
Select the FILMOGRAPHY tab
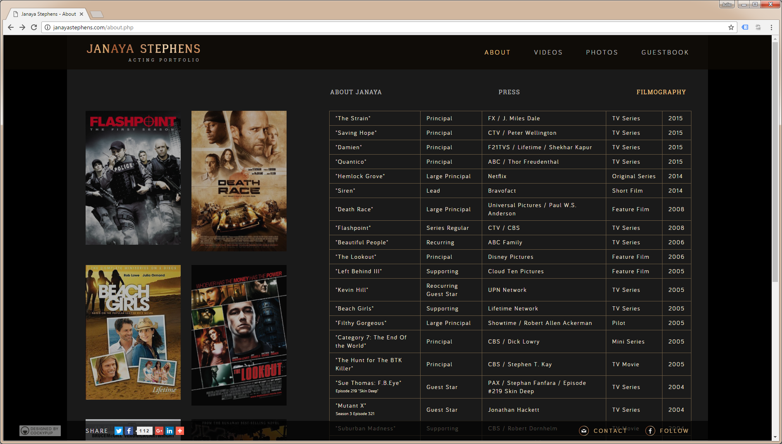661,92
